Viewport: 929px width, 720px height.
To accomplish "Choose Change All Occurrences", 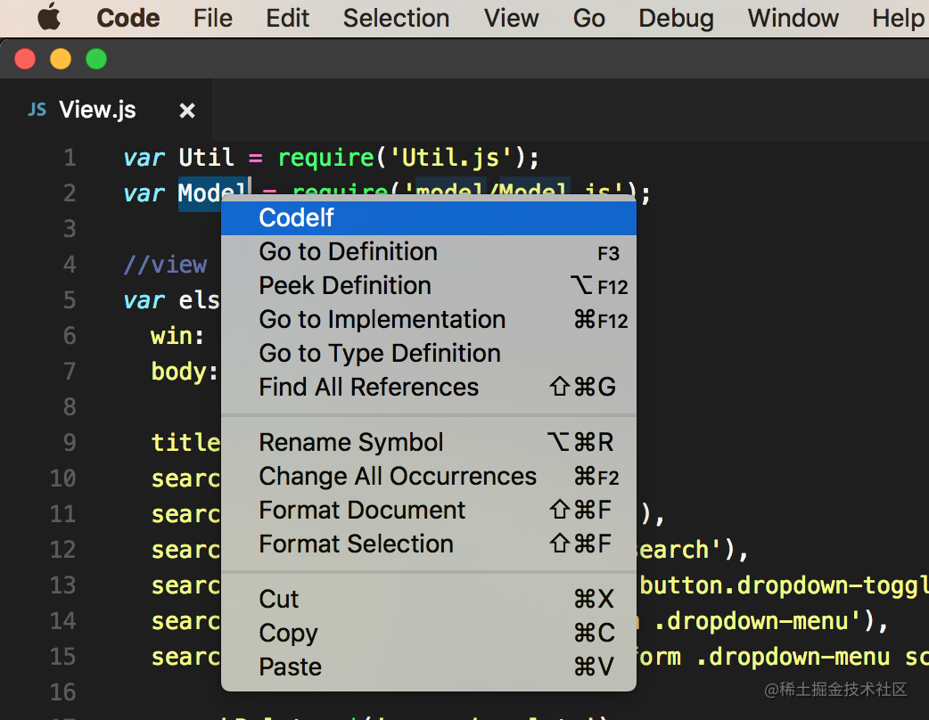I will [x=428, y=476].
